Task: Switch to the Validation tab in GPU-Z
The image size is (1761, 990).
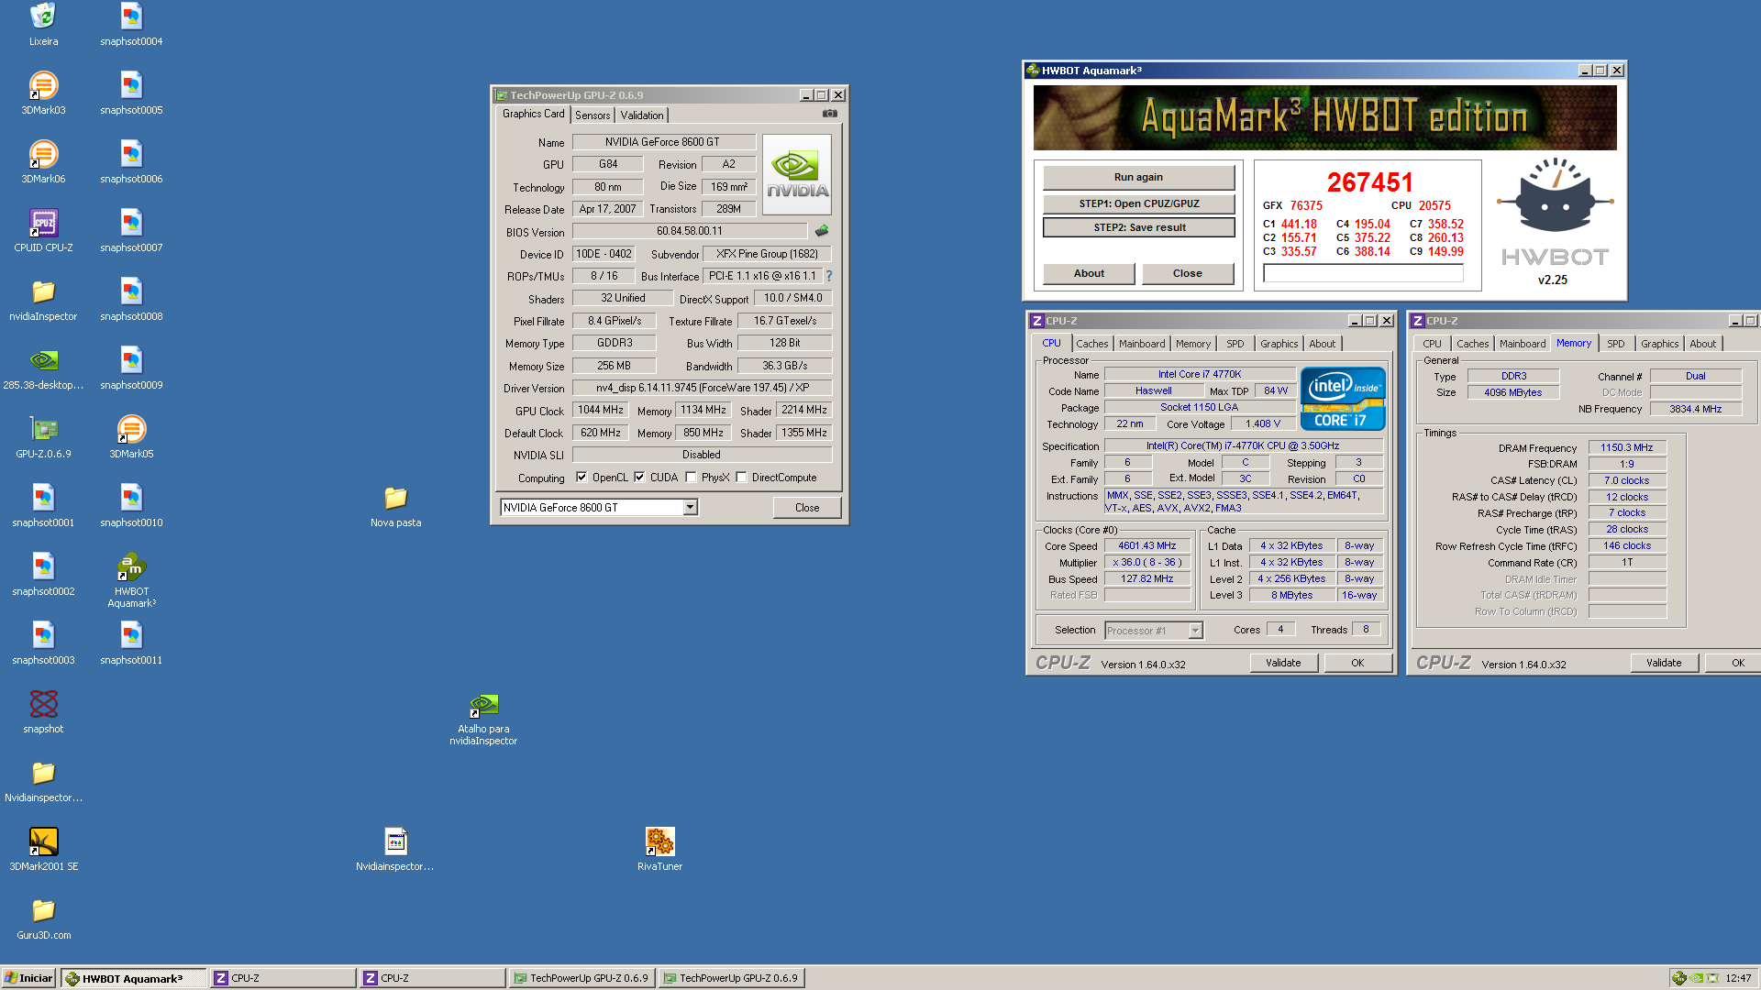Action: 641,115
